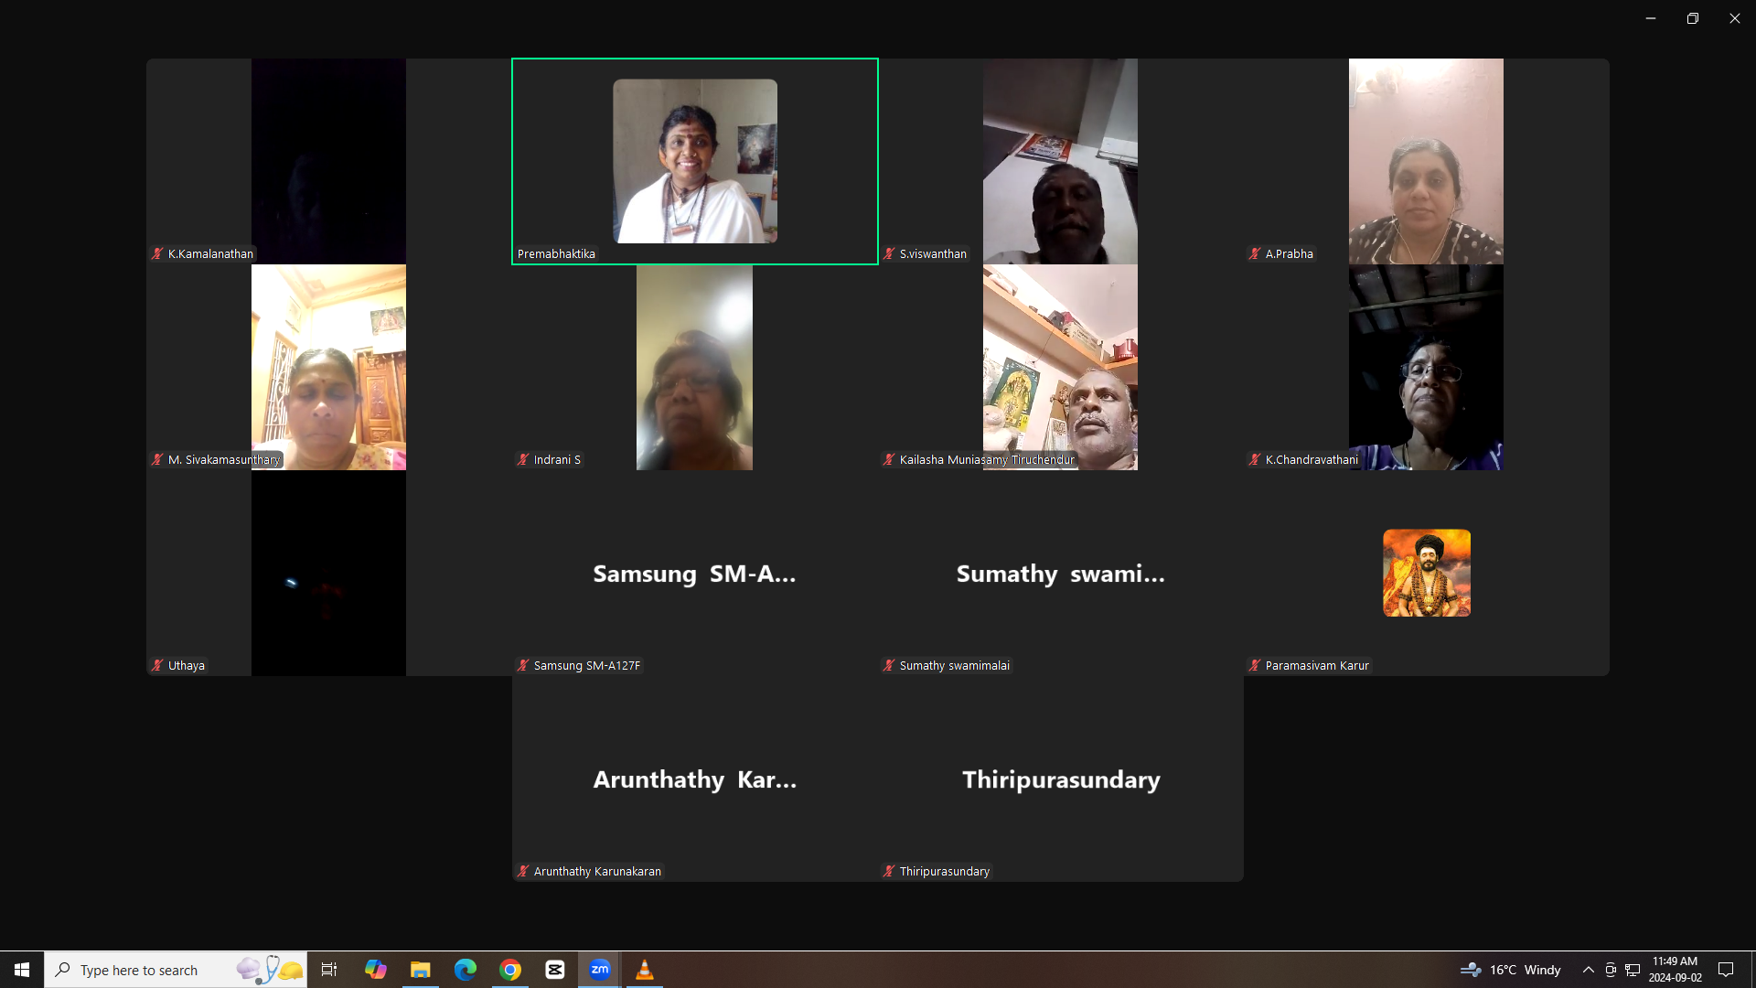
Task: Click the muted mic icon beside A.Prabha
Action: pos(1255,254)
